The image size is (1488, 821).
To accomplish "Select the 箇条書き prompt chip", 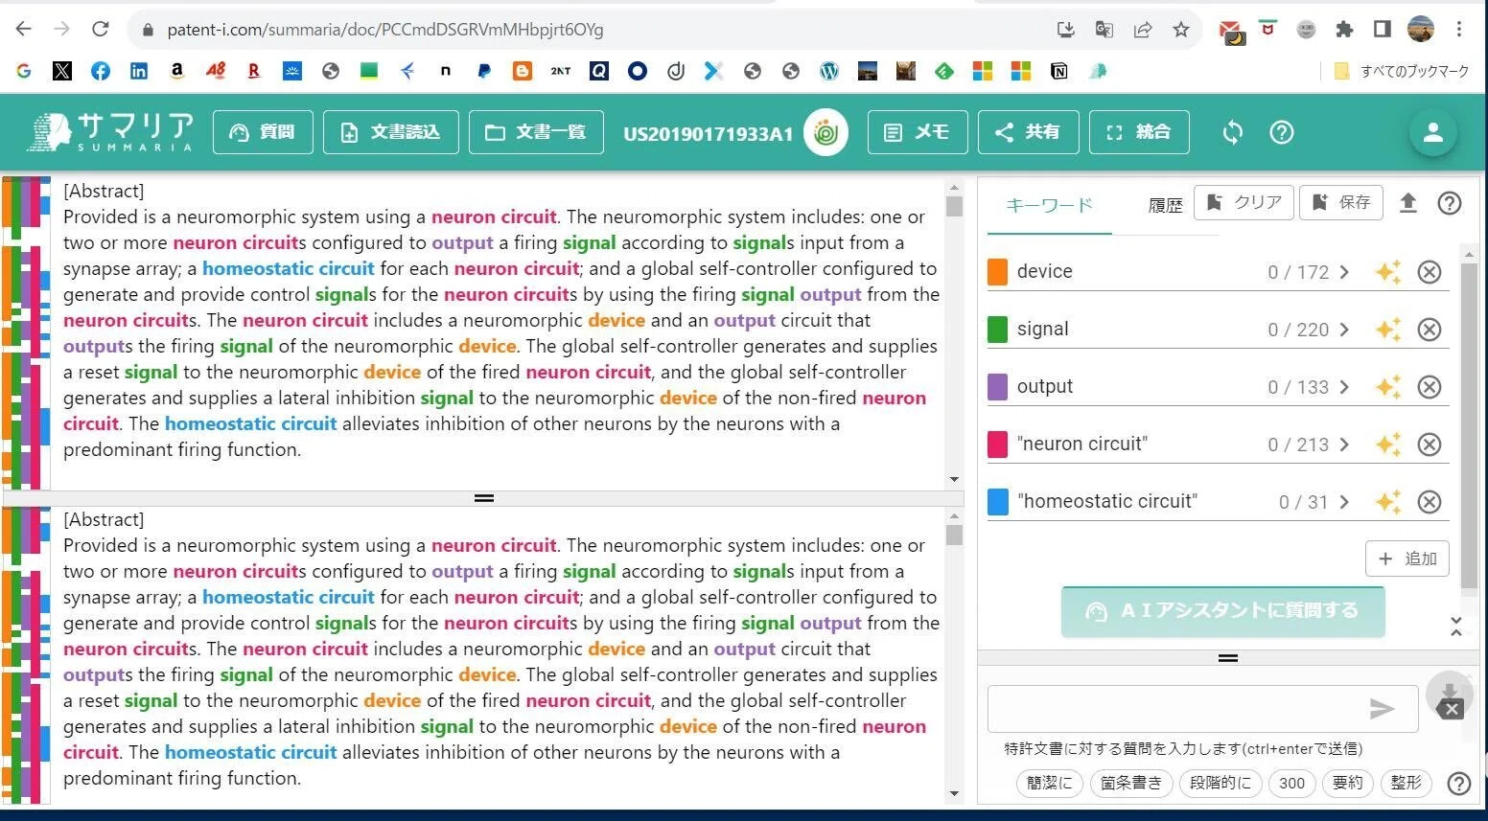I will (x=1130, y=783).
